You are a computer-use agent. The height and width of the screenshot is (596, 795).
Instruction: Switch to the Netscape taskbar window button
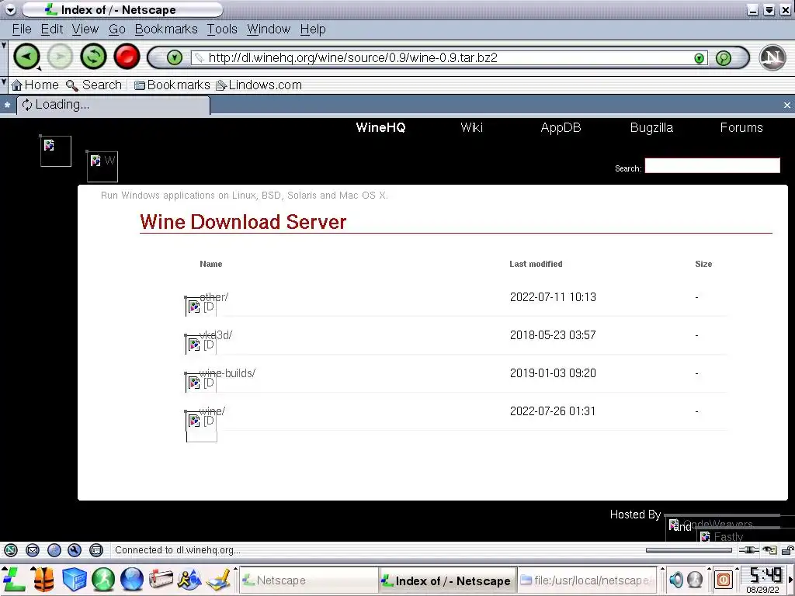308,580
